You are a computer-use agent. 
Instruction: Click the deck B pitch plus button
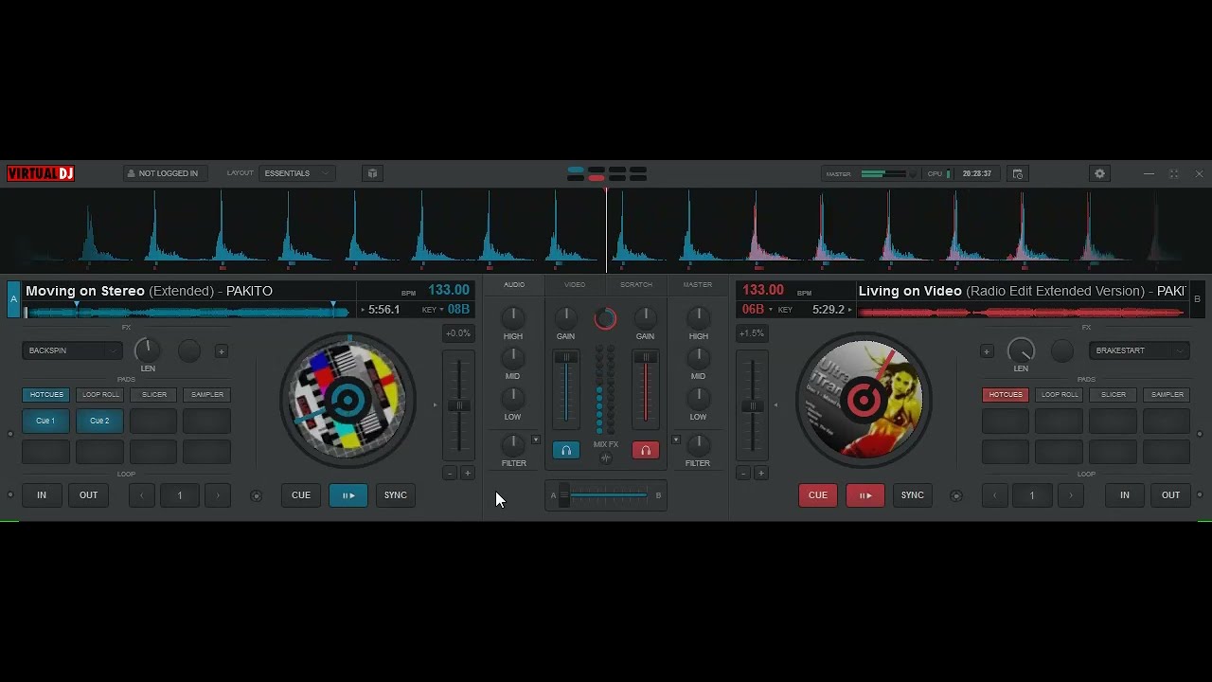(x=761, y=474)
